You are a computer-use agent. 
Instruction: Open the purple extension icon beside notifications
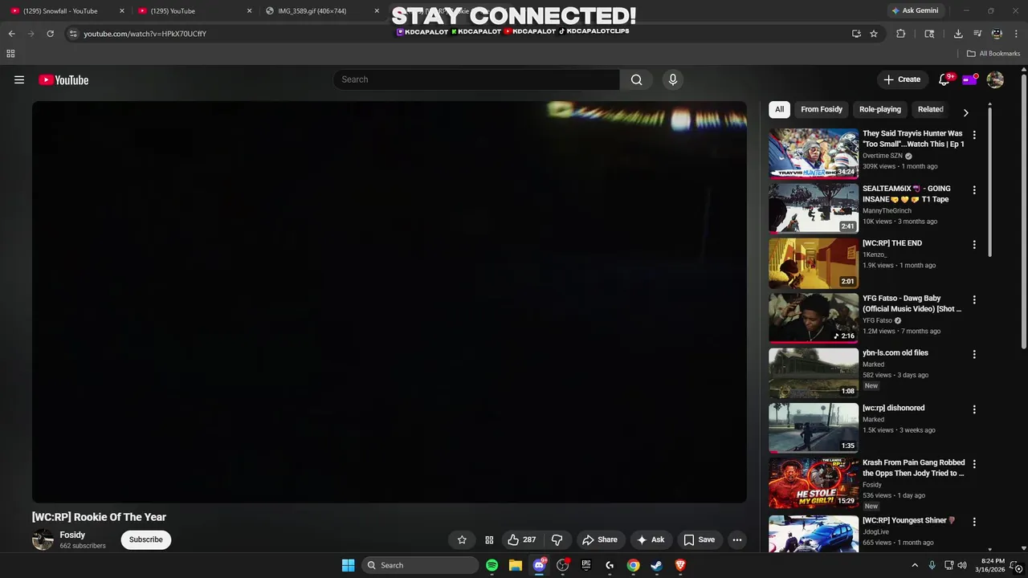click(x=969, y=79)
